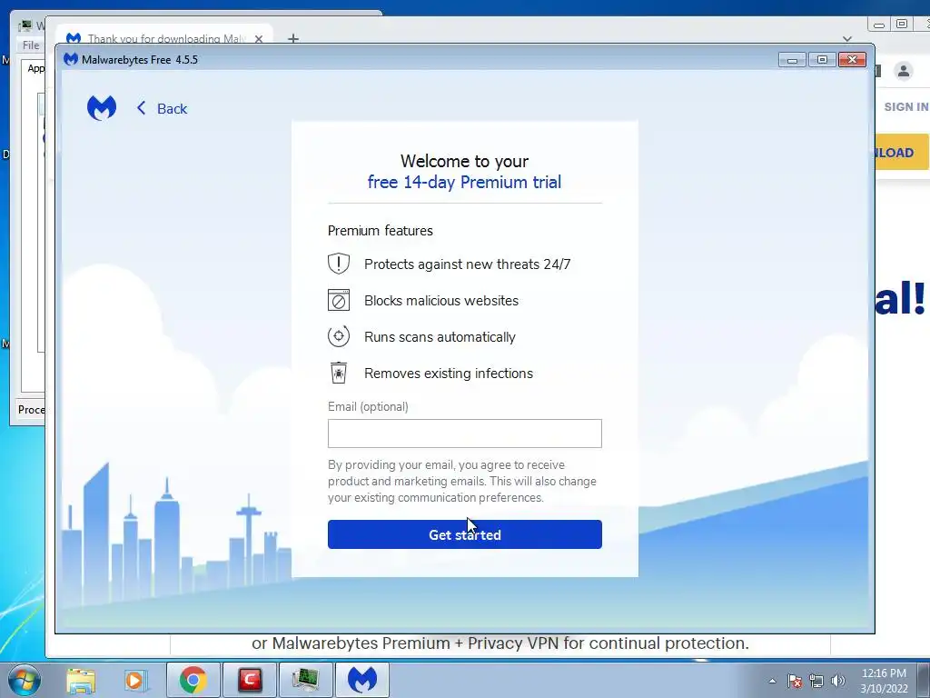The image size is (930, 698).
Task: Minimize the Chrome browser window
Action: pos(879,24)
